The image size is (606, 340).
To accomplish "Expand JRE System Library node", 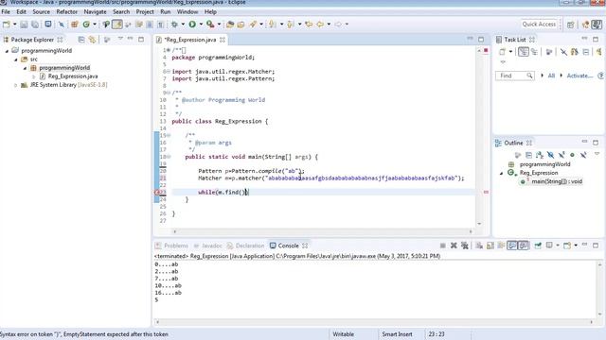I will [16, 85].
